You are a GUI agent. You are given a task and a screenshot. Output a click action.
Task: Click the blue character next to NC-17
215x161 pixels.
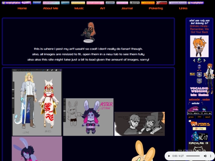point(195,136)
